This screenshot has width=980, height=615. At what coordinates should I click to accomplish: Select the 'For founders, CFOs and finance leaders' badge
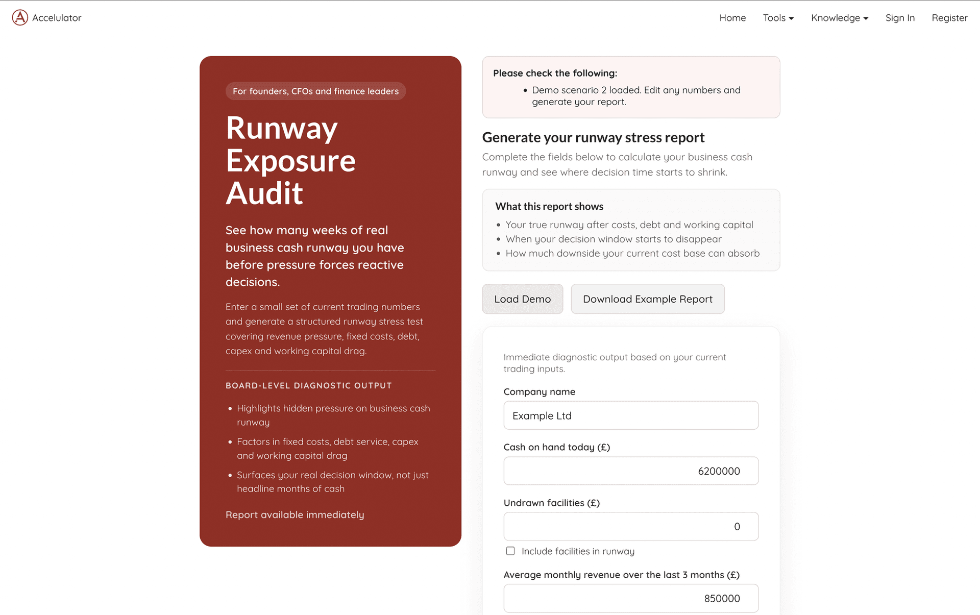[x=315, y=91]
